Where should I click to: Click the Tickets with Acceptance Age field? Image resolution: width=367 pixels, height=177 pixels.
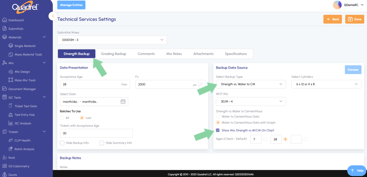tap(96, 133)
